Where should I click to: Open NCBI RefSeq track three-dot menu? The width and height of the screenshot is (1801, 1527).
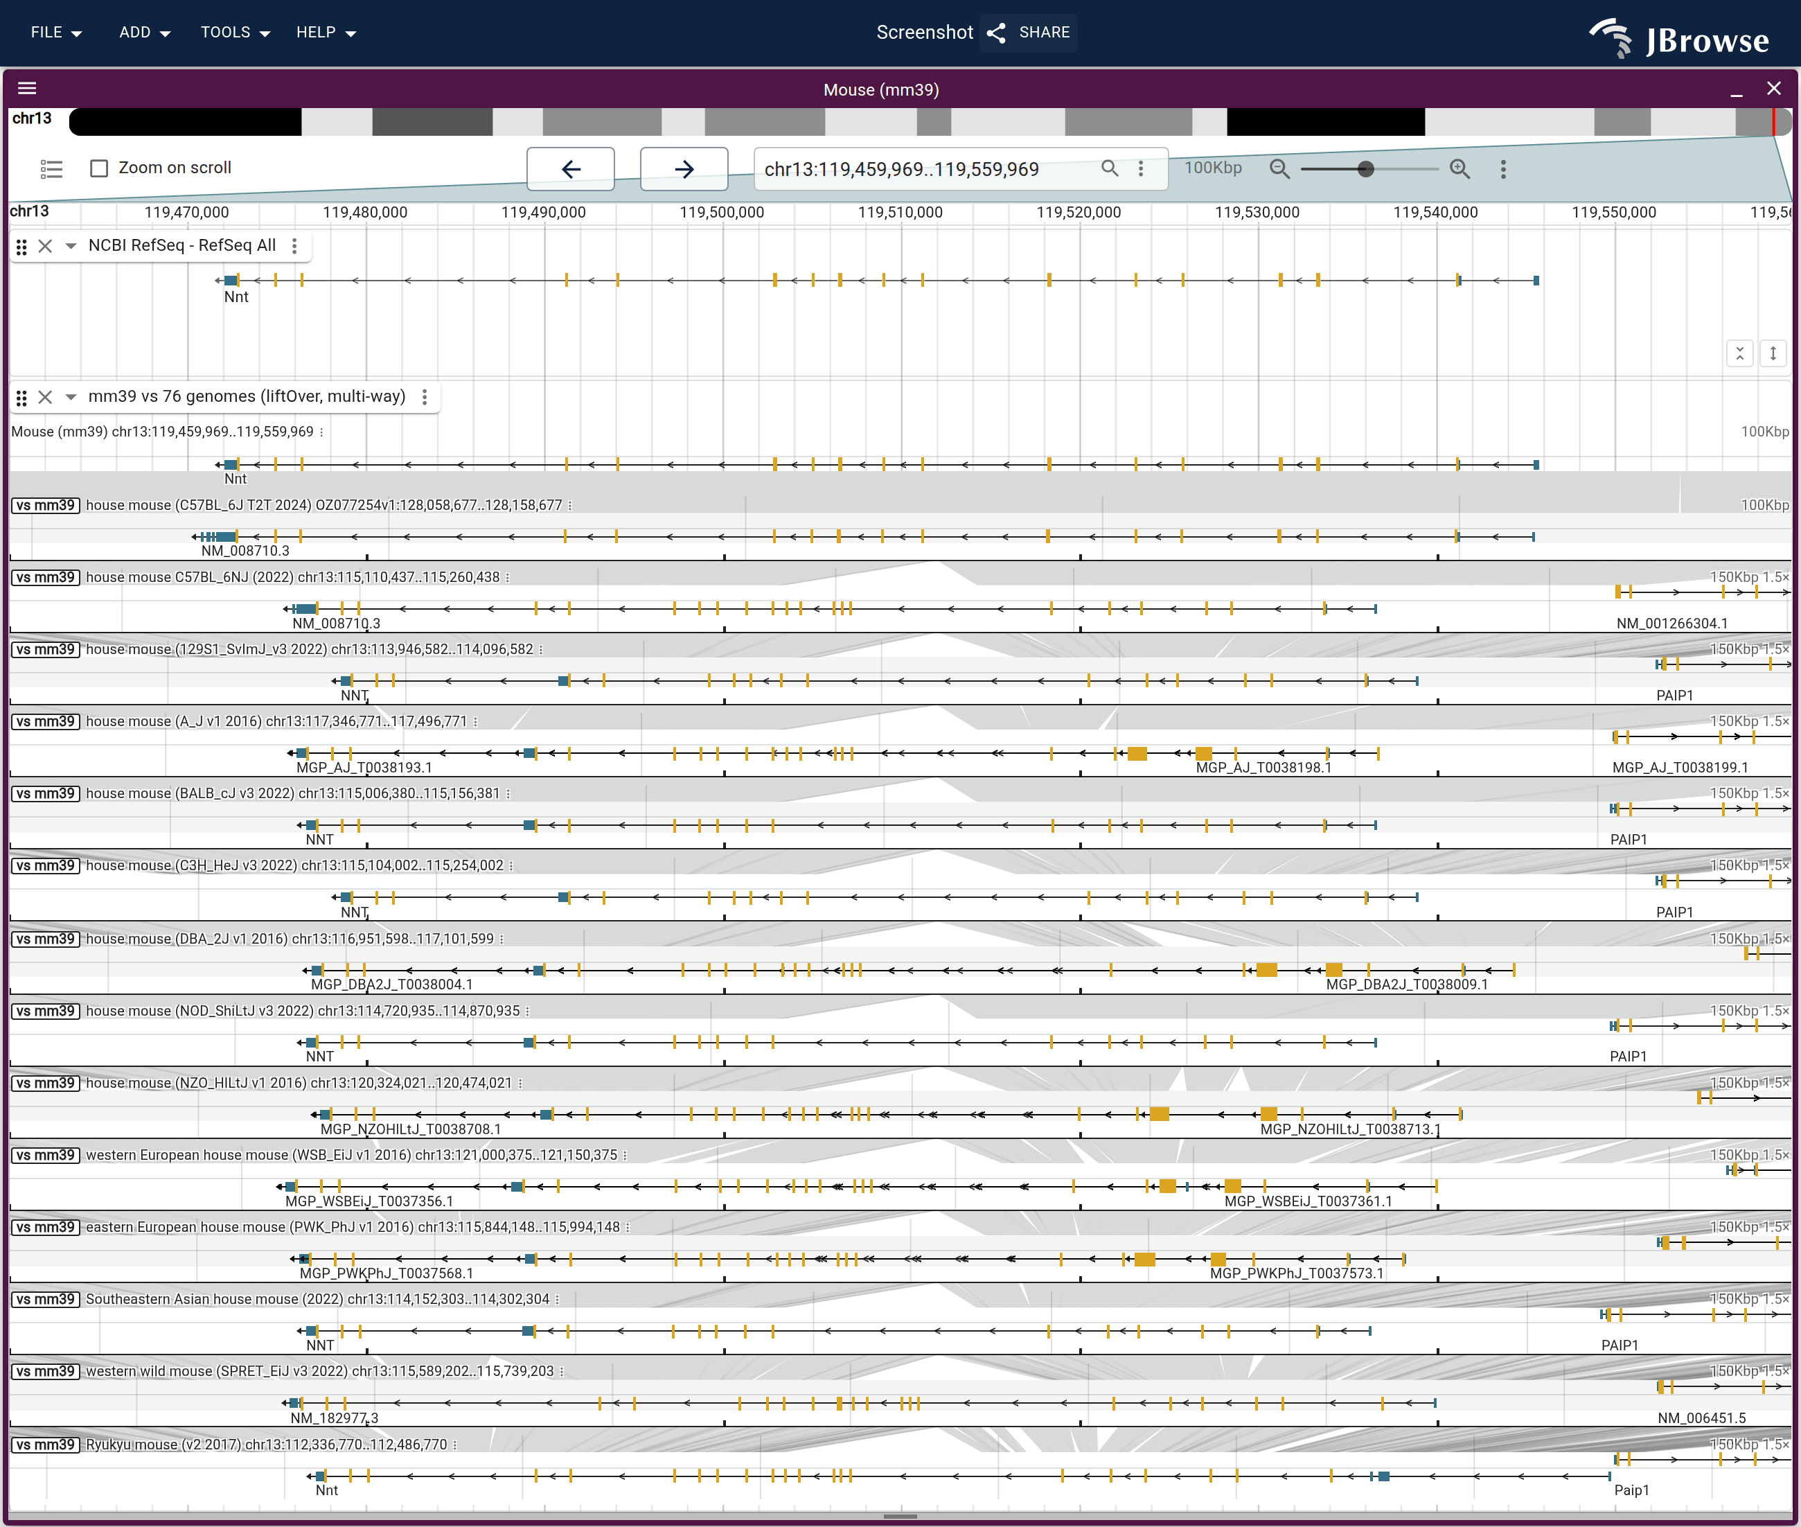(294, 246)
